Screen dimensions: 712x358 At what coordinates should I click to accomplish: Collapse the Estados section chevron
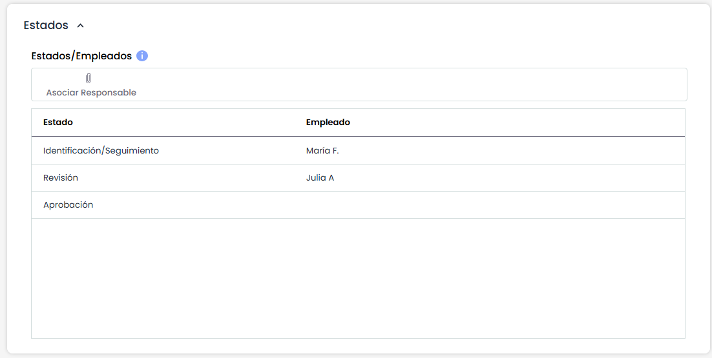(x=80, y=26)
